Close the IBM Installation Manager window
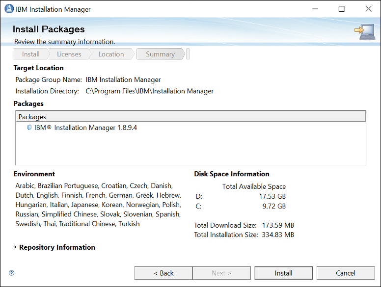 (x=368, y=9)
